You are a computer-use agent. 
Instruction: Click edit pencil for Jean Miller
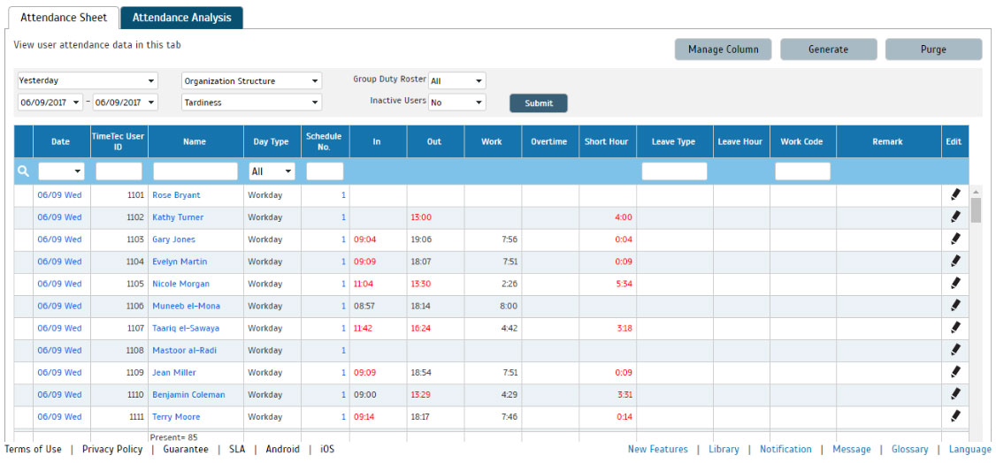tap(955, 372)
